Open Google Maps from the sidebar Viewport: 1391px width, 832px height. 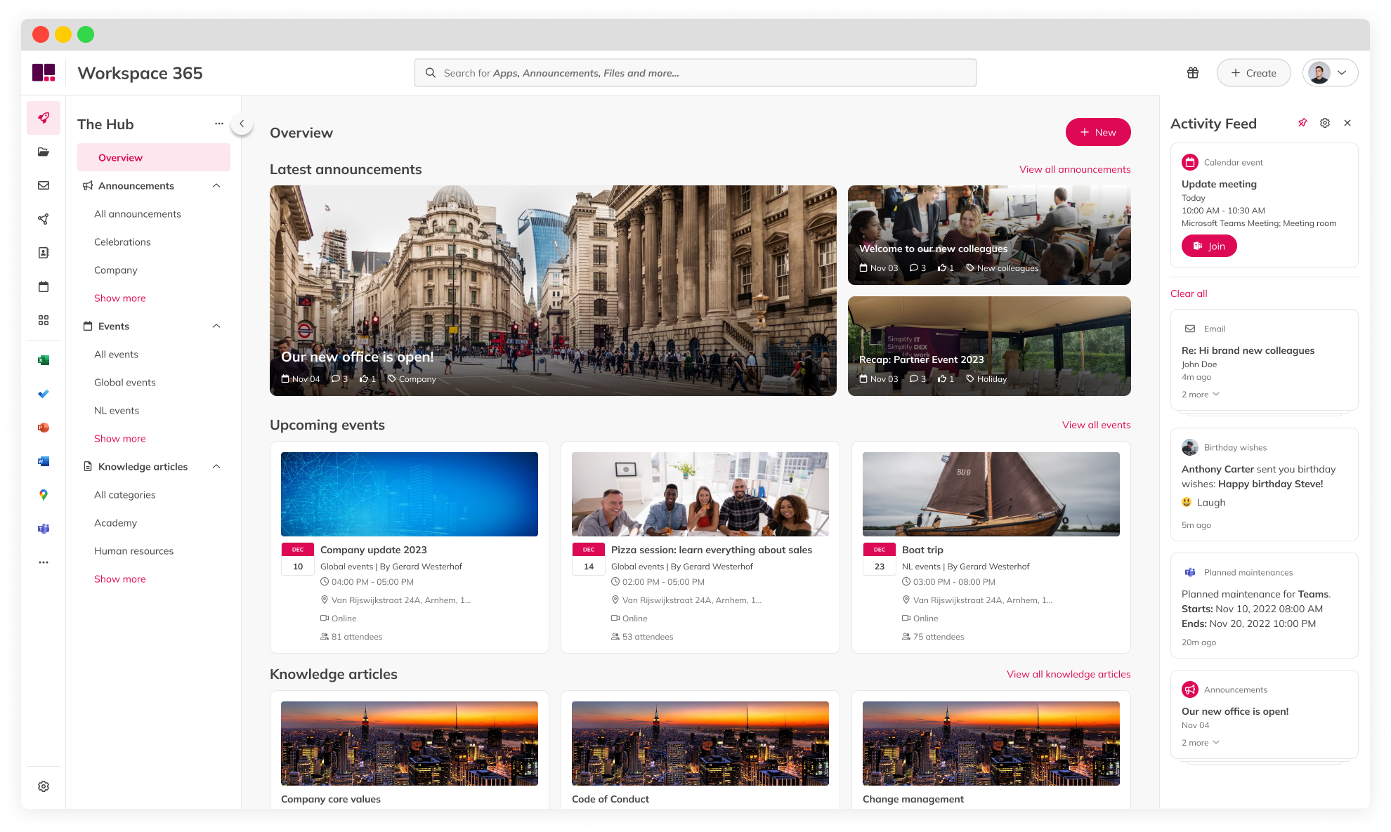(x=44, y=494)
